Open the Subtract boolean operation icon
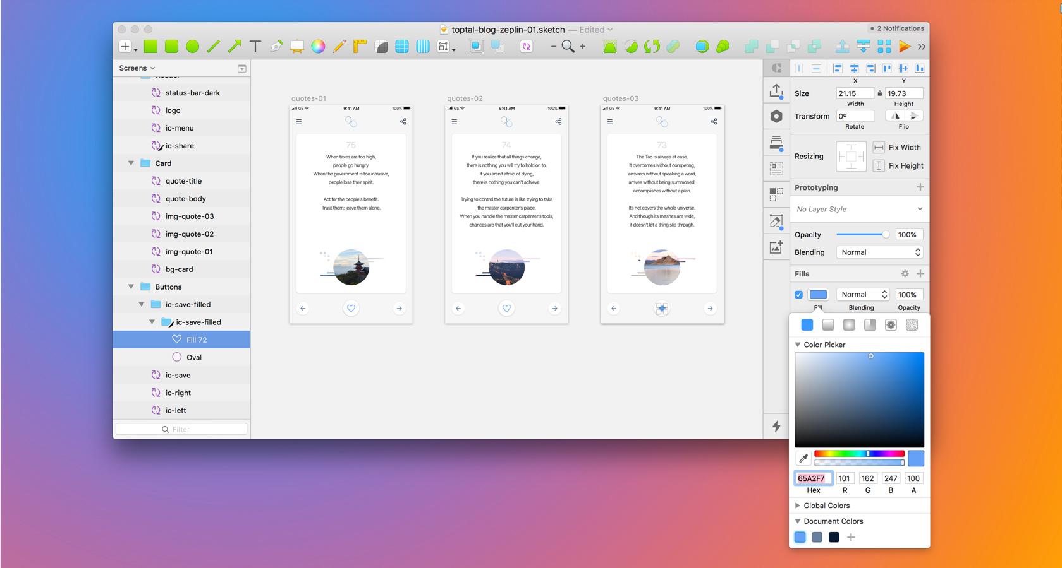Image resolution: width=1062 pixels, height=568 pixels. click(x=772, y=47)
